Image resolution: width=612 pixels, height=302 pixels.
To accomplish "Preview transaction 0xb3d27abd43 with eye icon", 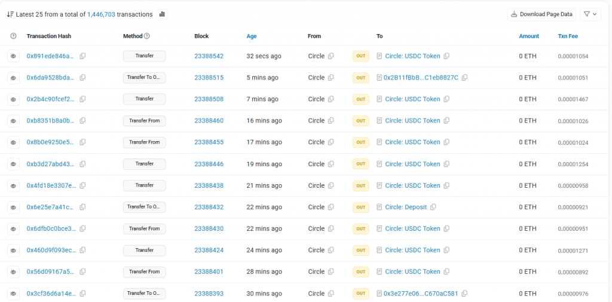I will click(x=13, y=164).
